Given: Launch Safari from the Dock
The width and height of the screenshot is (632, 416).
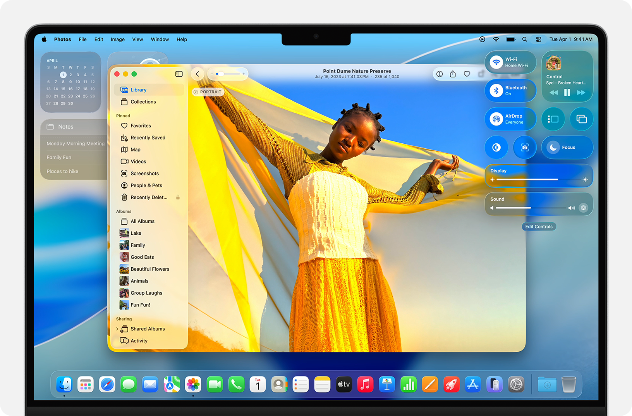Looking at the screenshot, I should tap(107, 384).
